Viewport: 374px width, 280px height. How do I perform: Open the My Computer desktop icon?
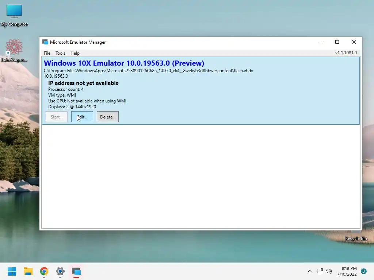(x=14, y=15)
